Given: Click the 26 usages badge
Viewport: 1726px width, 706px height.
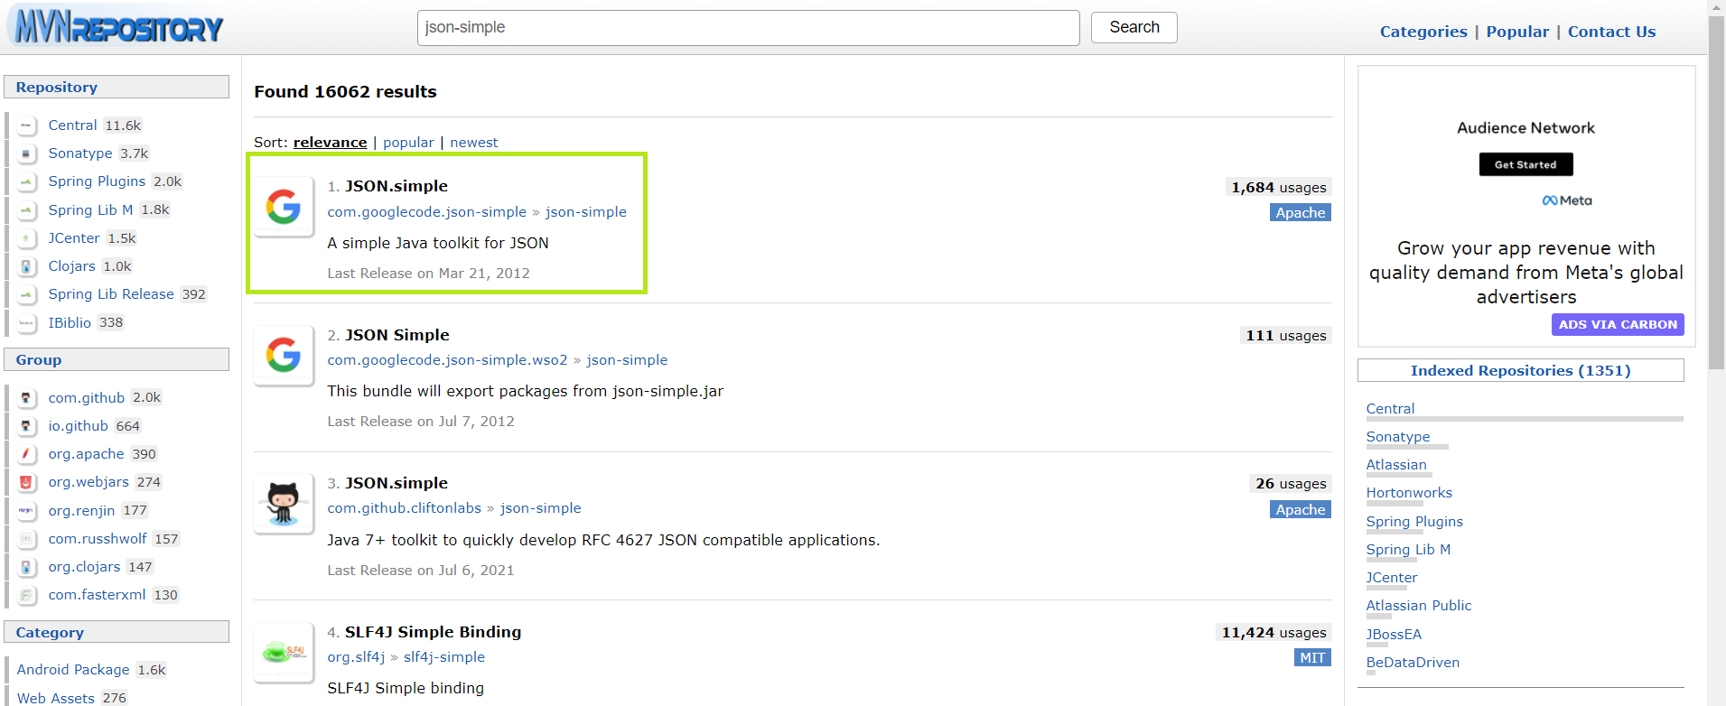Looking at the screenshot, I should (x=1291, y=484).
